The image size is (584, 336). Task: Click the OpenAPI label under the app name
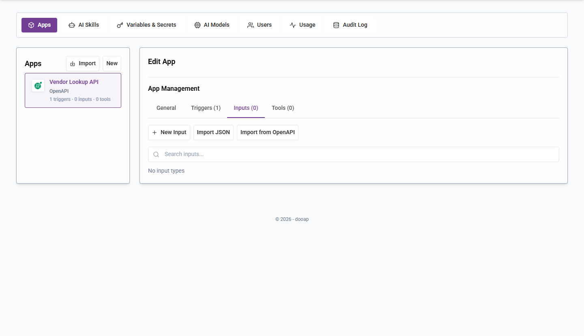pos(59,91)
